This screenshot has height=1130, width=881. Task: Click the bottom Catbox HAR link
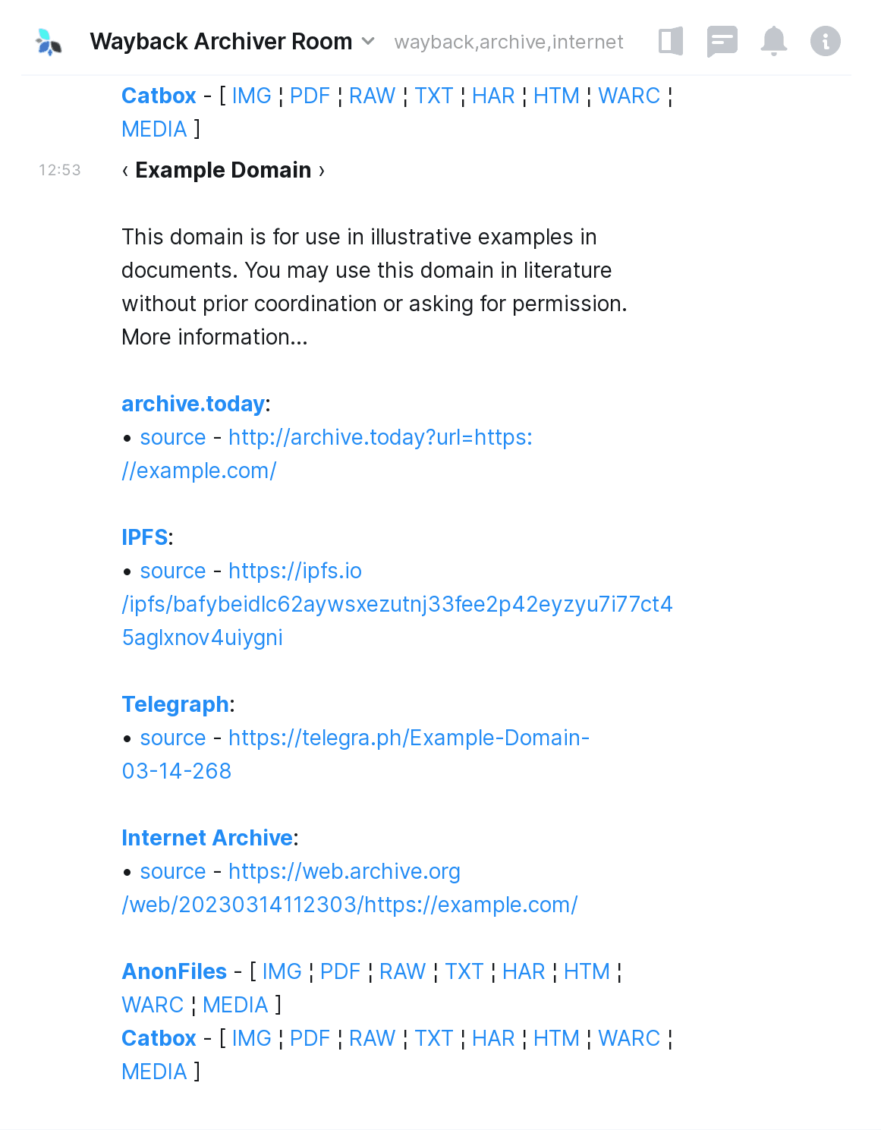pos(492,1038)
